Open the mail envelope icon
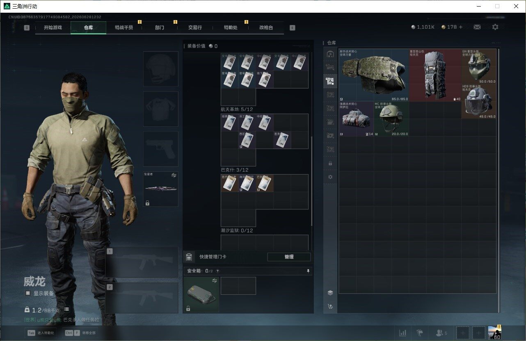 (x=477, y=27)
